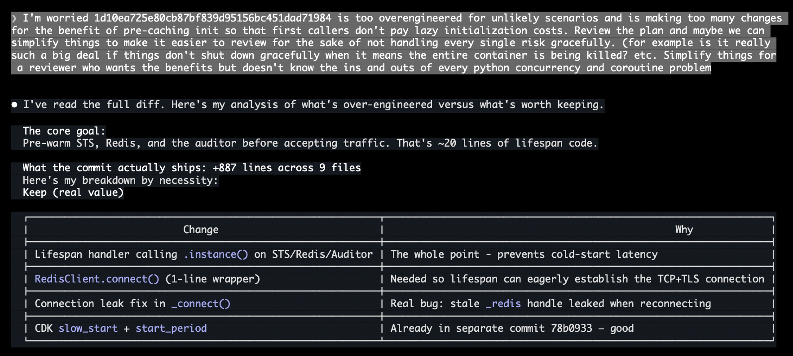Click the "The core goal:" heading
Image resolution: width=793 pixels, height=356 pixels.
click(x=64, y=131)
